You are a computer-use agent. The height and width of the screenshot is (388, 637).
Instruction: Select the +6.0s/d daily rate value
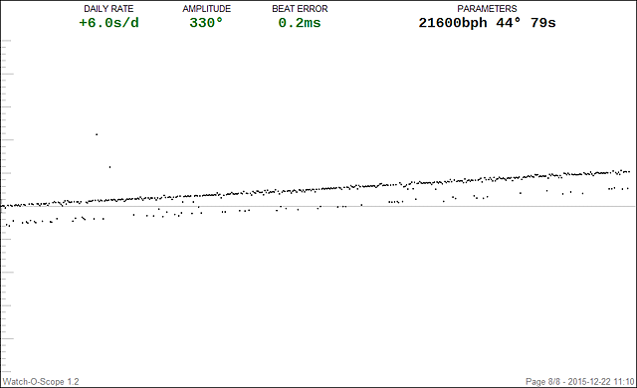coord(108,23)
